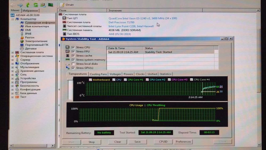
Task: Open the QuadCore Intel Xeon E3-1240 v3 link
Action: pos(143,18)
